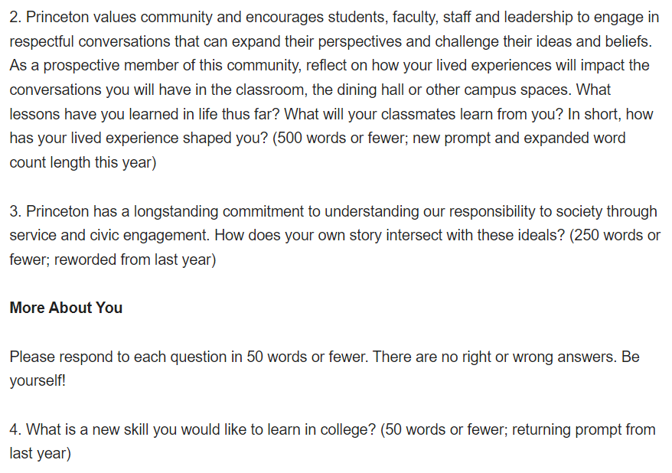The width and height of the screenshot is (672, 473).
Task: Click the paragraph number "3." before Princeton has
Action: tap(15, 211)
